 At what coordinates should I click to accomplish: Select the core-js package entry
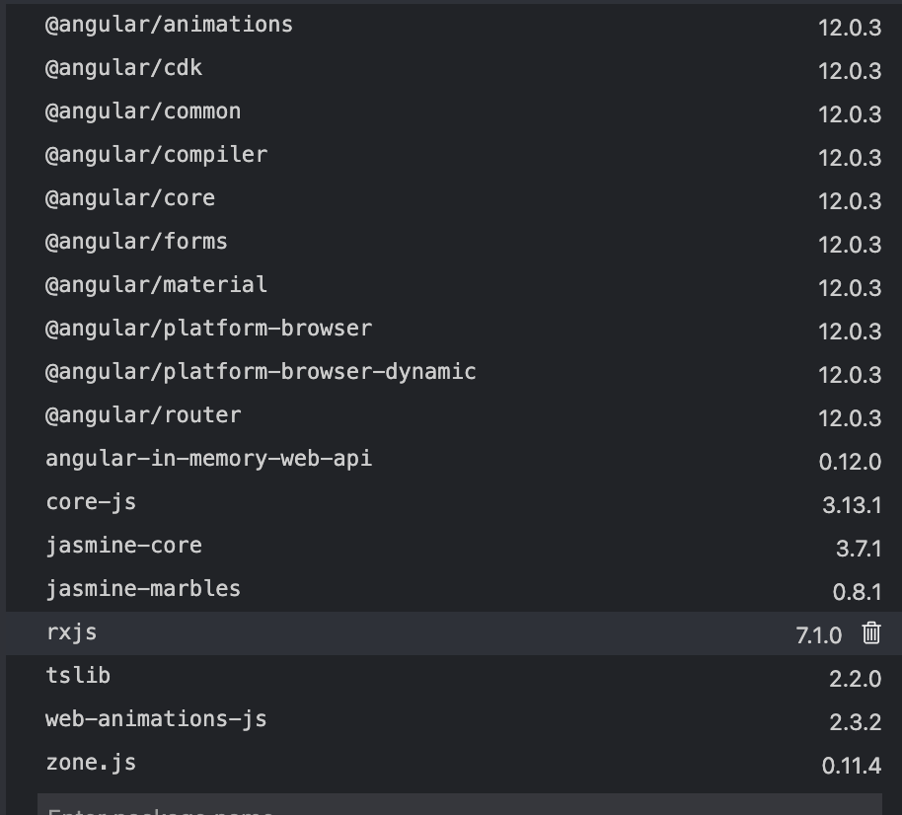click(x=90, y=501)
